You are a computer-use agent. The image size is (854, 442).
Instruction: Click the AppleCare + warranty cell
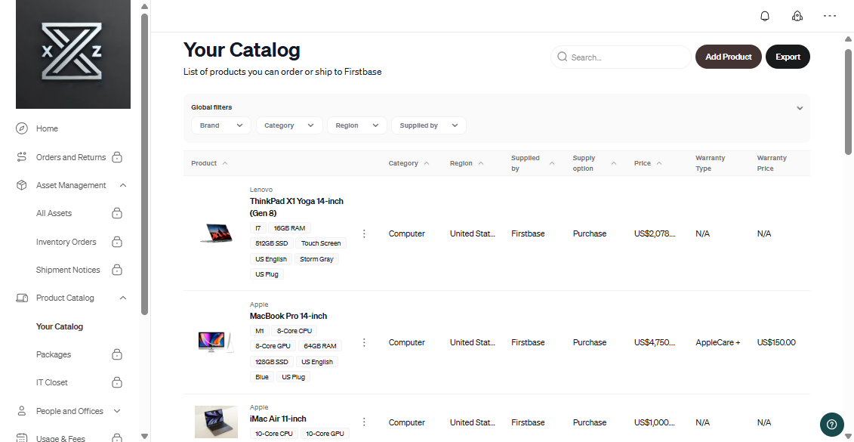coord(718,342)
